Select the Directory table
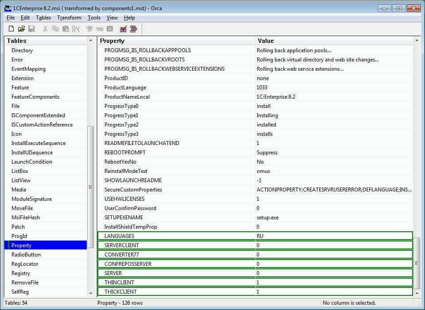This screenshot has width=425, height=310. (22, 50)
